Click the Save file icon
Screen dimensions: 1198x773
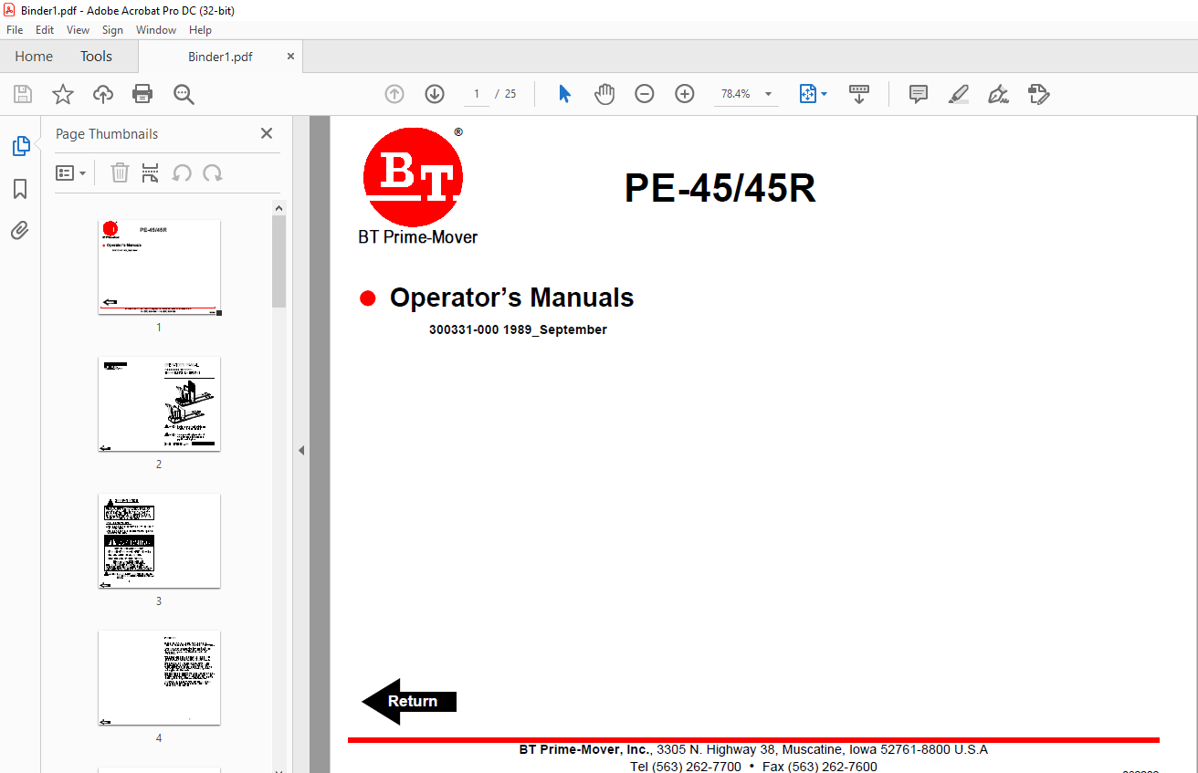[23, 94]
